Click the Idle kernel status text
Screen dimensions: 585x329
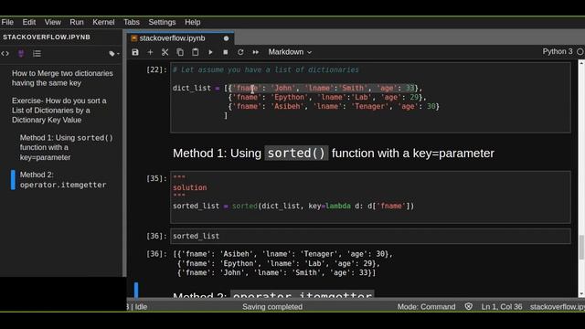[141, 307]
